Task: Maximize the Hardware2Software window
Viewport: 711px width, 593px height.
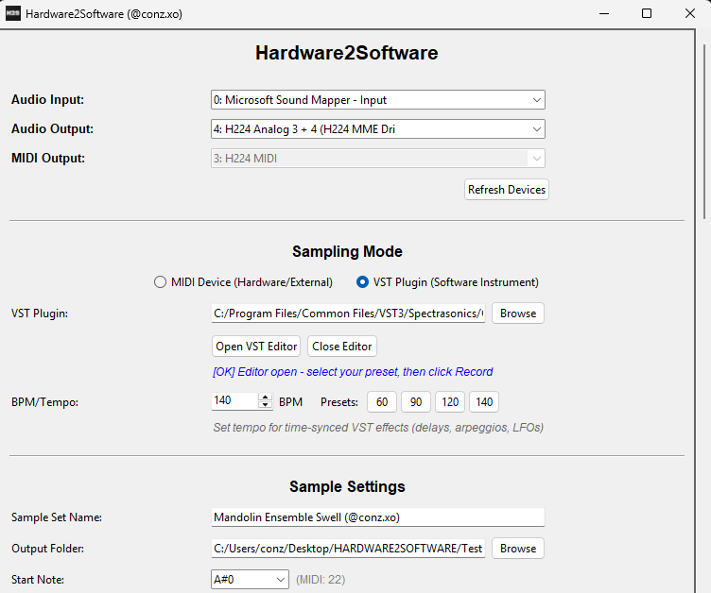Action: 647,13
